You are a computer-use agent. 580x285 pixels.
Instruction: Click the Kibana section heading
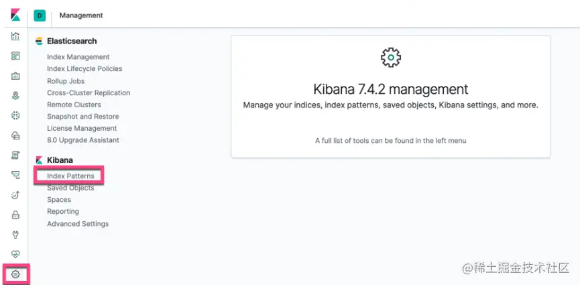tap(60, 160)
